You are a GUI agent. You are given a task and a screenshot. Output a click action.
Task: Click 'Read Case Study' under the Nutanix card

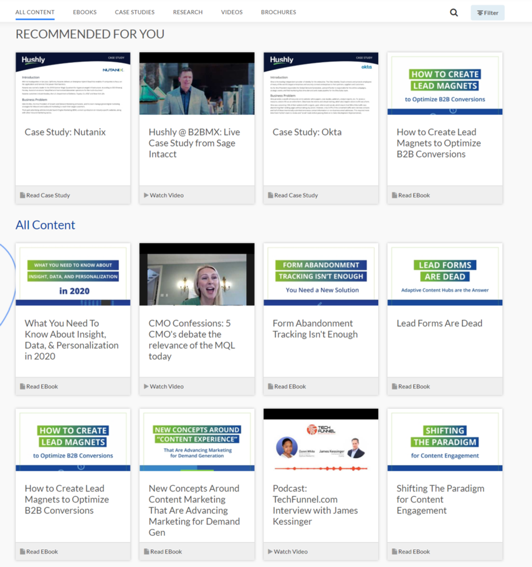click(48, 195)
